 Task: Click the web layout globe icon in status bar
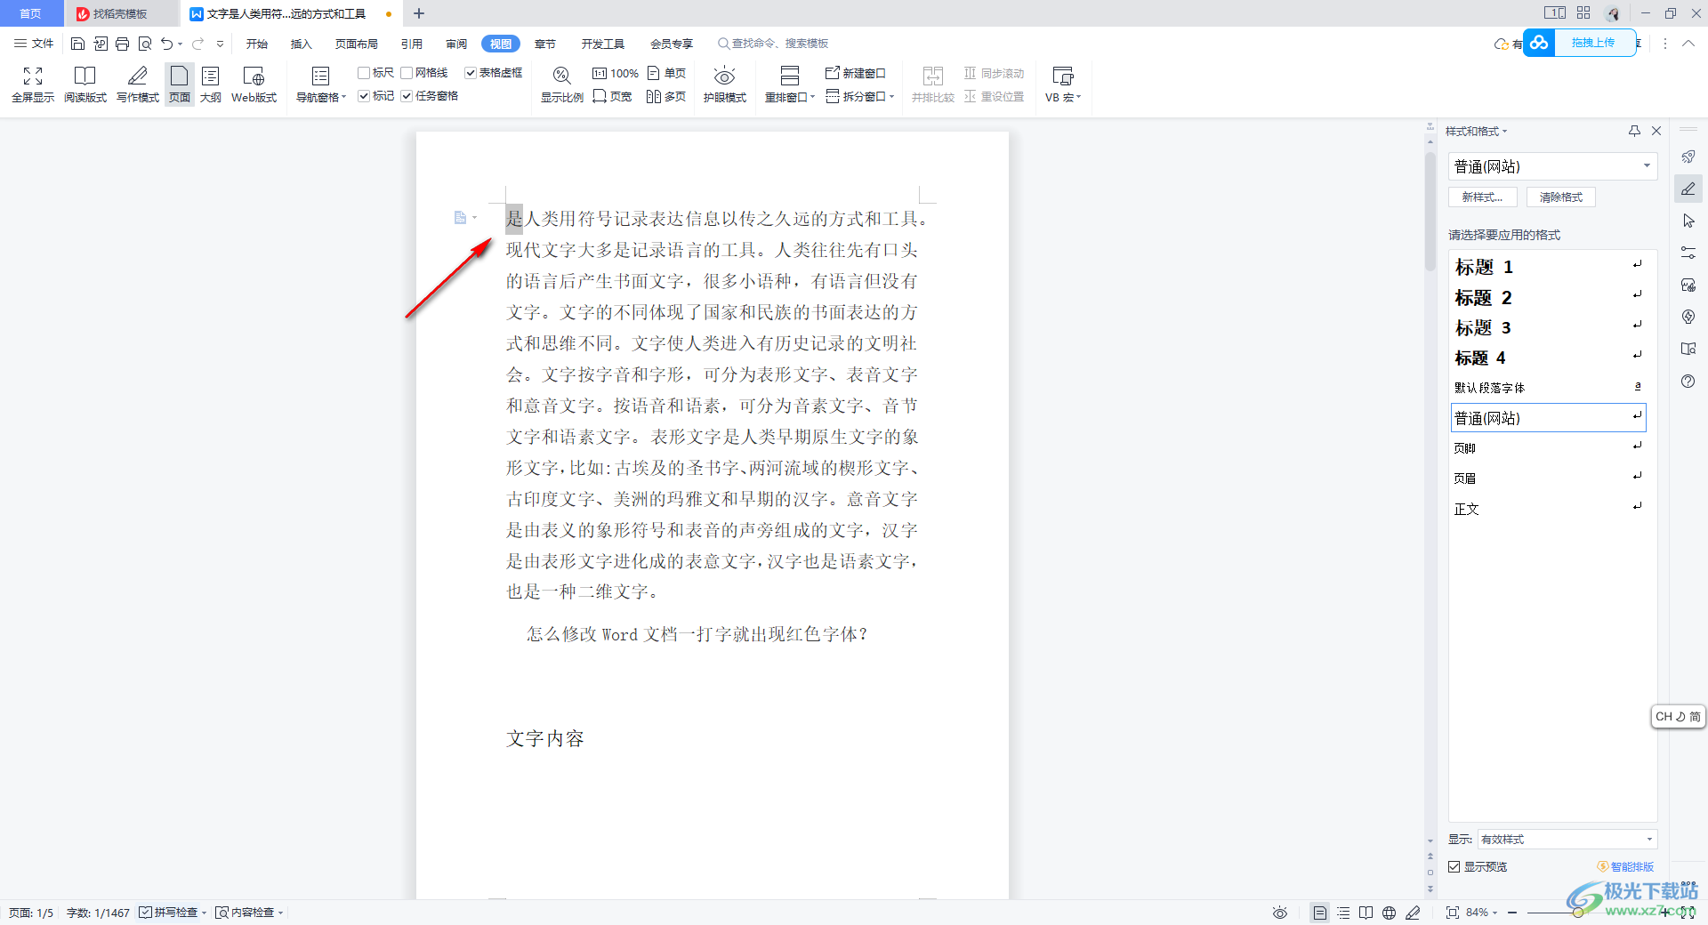[x=1389, y=913]
